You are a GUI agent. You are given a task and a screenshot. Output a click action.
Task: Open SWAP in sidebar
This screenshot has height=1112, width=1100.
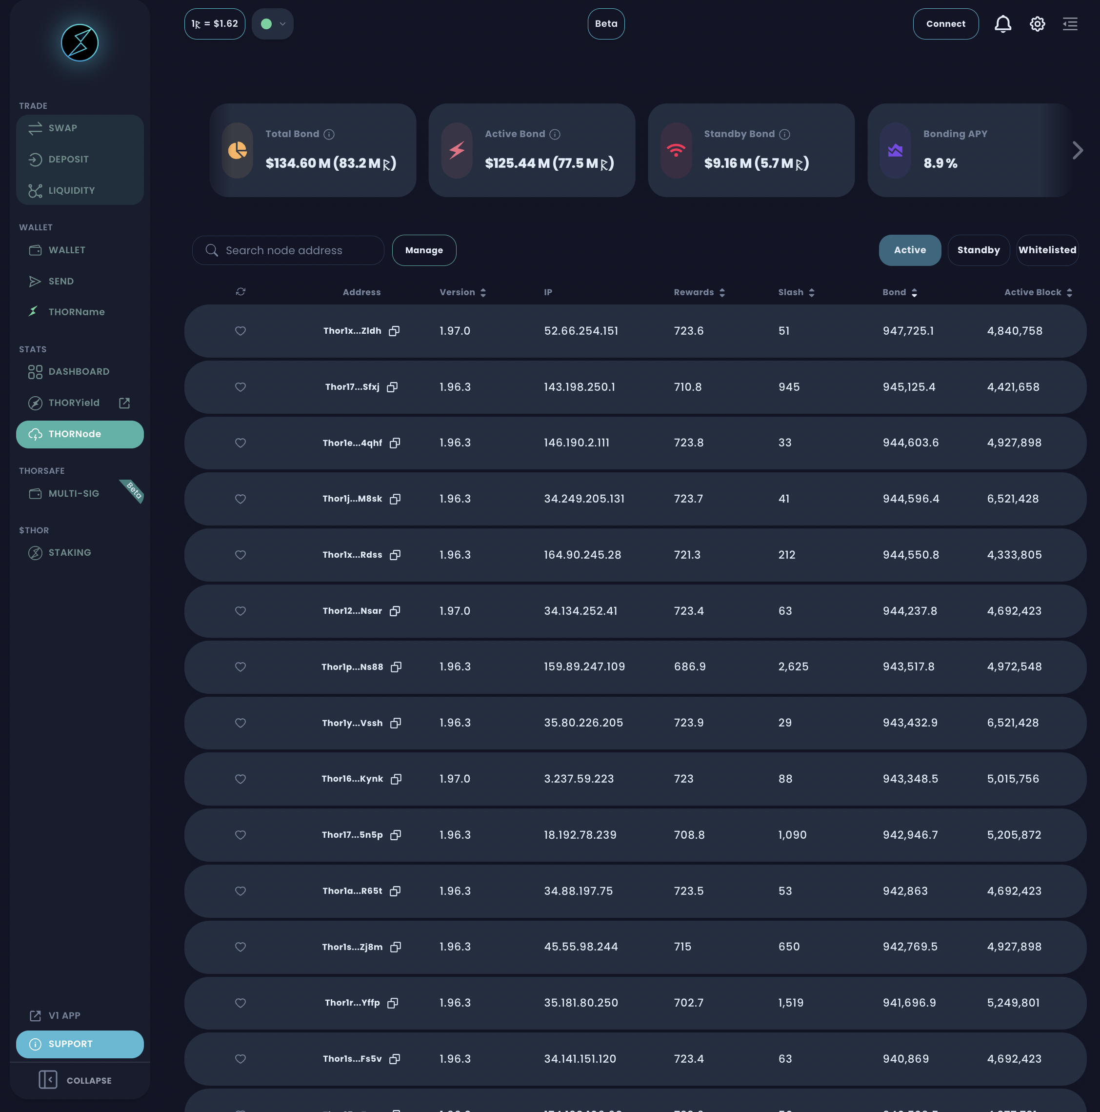click(x=80, y=128)
